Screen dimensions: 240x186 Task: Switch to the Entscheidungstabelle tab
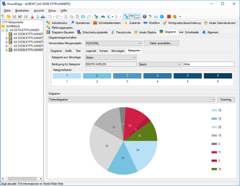coord(93,32)
